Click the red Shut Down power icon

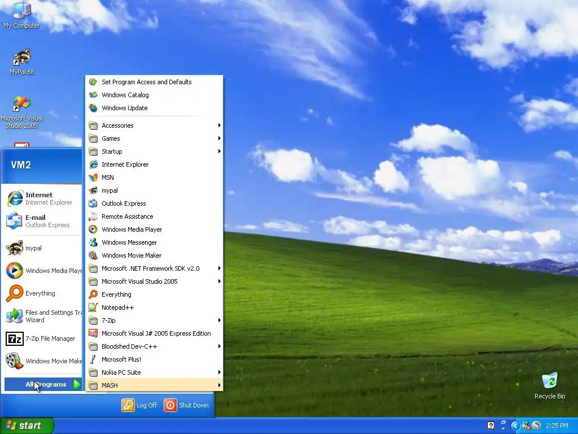[170, 405]
